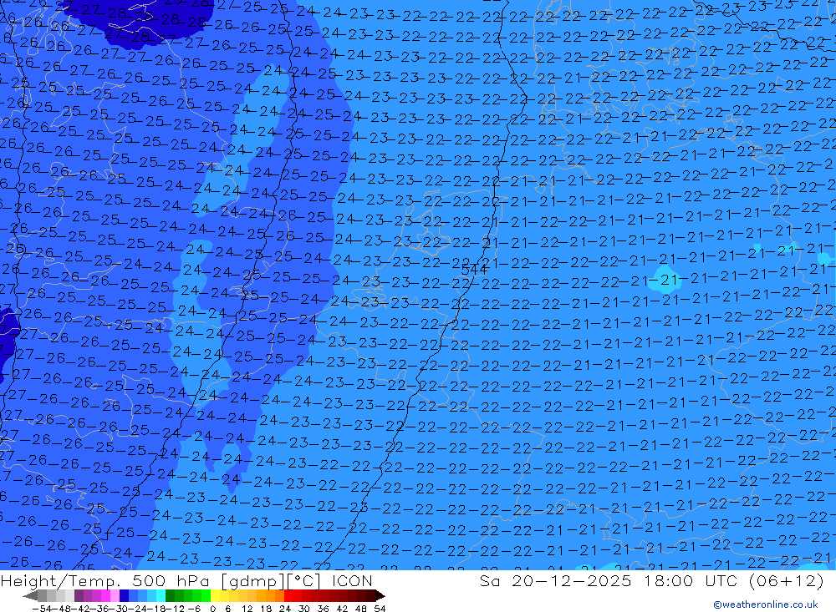Click the 0 legend scale label
Screen dimensions: 836x612
click(212, 609)
